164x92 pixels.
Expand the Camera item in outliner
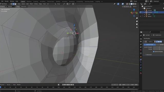[x=144, y=10]
